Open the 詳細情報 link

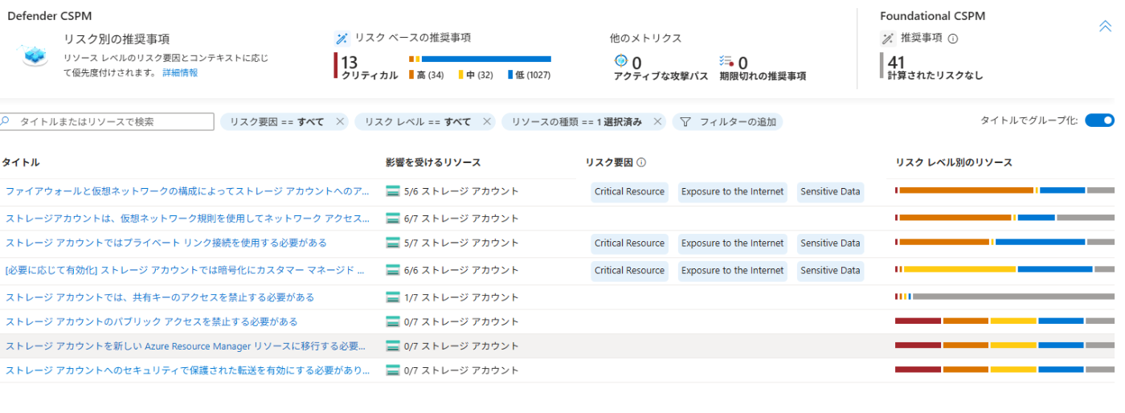(x=180, y=72)
